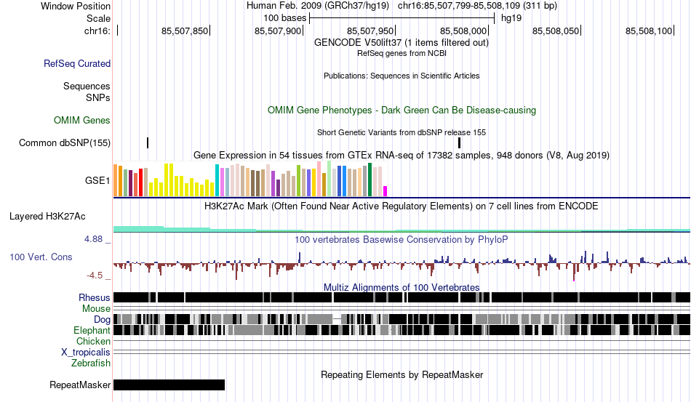Click the 85,507,900 ruler position
The width and height of the screenshot is (691, 402).
[x=278, y=31]
